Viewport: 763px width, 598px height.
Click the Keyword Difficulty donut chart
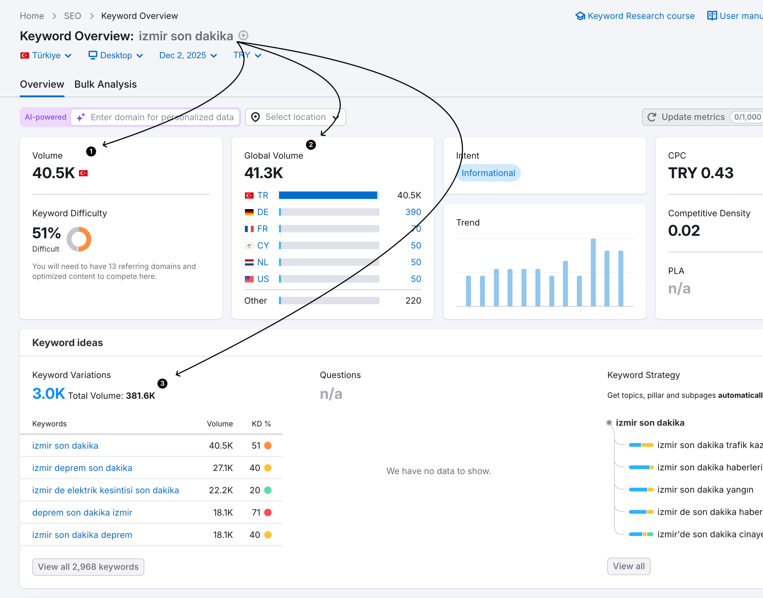tap(79, 239)
